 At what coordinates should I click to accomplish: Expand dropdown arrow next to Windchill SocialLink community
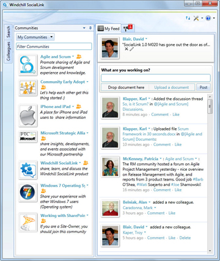point(80,163)
